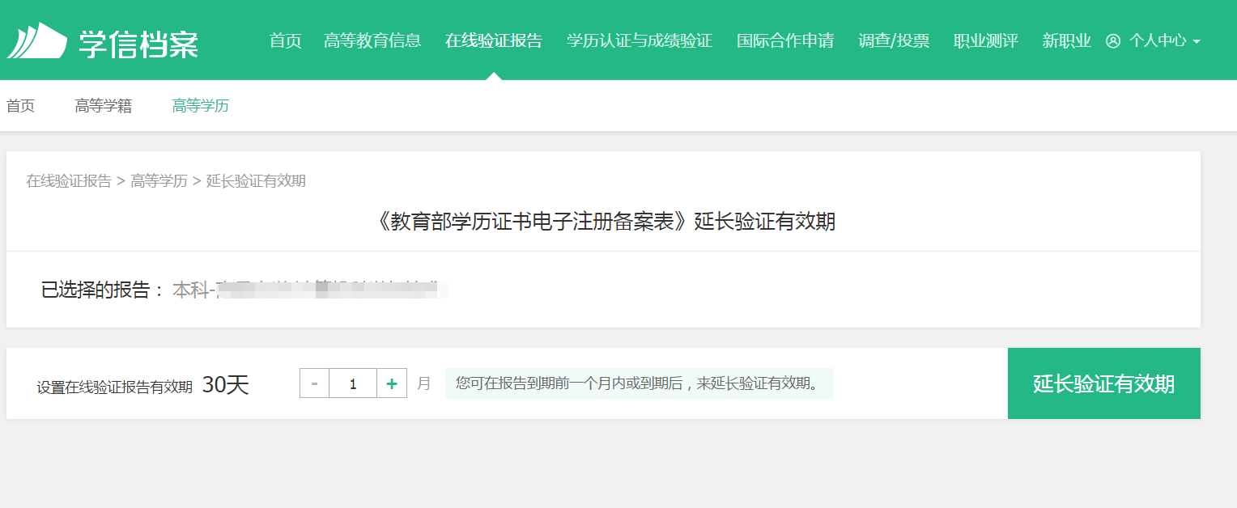Screen dimensions: 1237x508
Task: Select the 高等学历 sub-tab
Action: coord(201,106)
